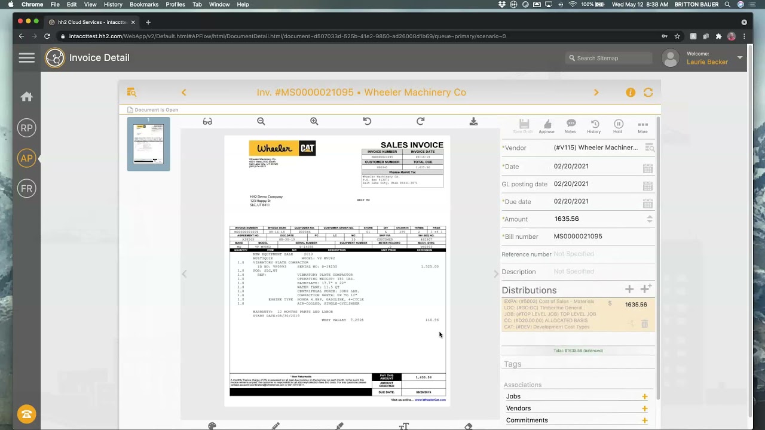Open the Due date calendar picker
The width and height of the screenshot is (765, 430).
pyautogui.click(x=648, y=203)
